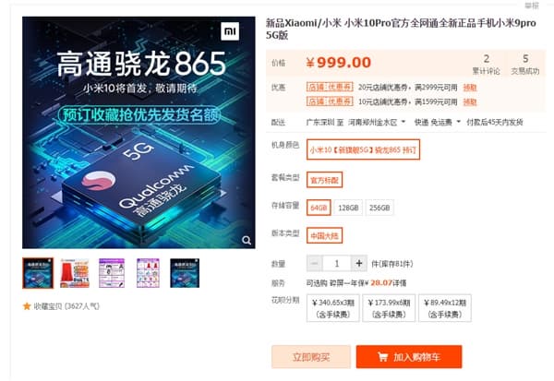
Task: Click the shopping cart icon in orange button
Action: tap(383, 357)
